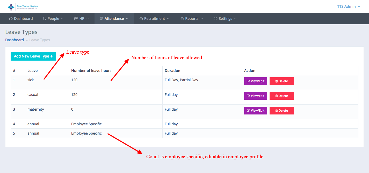The width and height of the screenshot is (369, 173).
Task: Expand the Settings menu chevron
Action: click(235, 19)
